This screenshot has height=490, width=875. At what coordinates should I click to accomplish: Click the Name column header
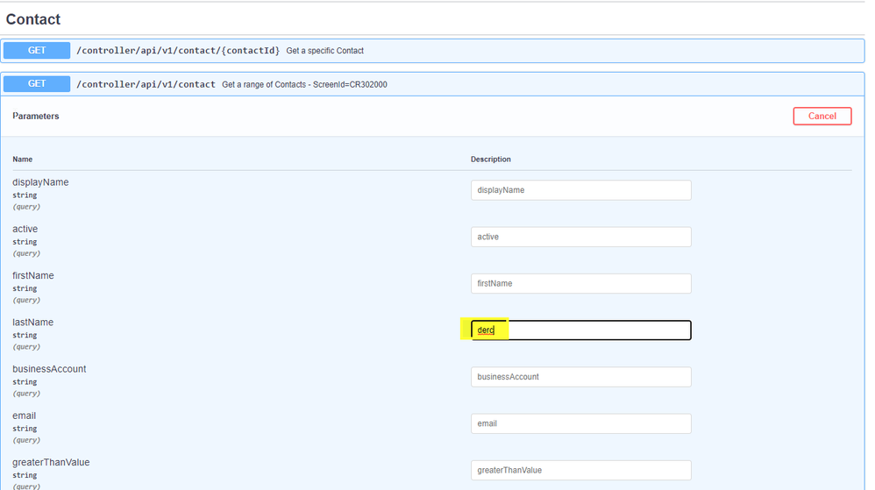22,160
